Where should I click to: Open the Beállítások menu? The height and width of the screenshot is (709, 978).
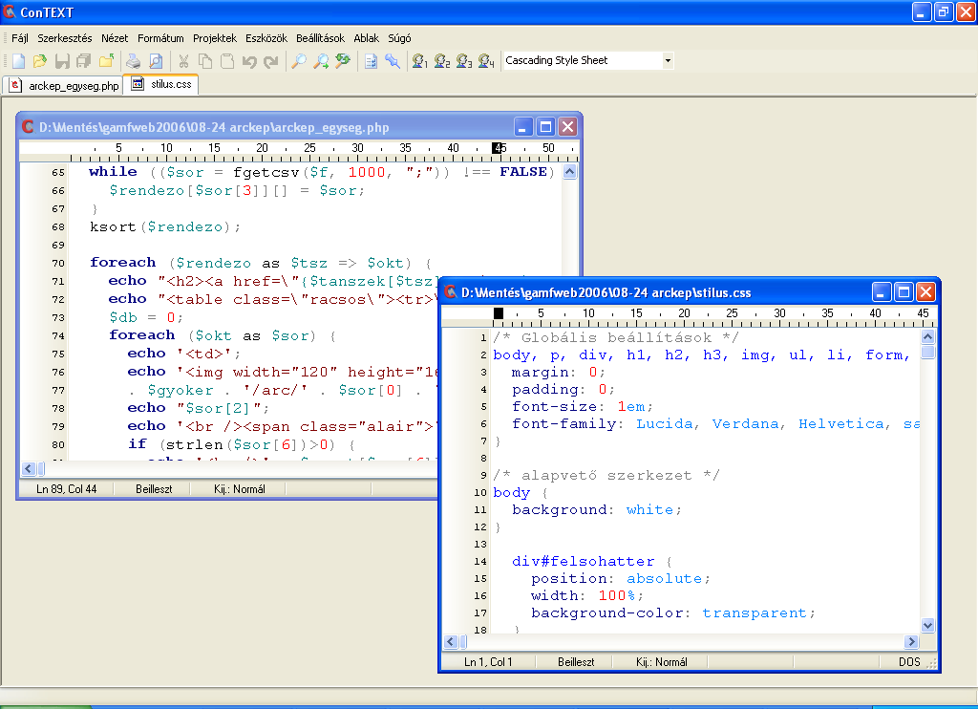[320, 38]
